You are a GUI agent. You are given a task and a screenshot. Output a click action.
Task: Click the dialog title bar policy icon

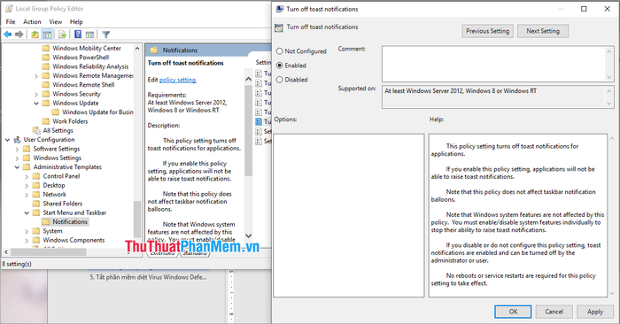(280, 9)
